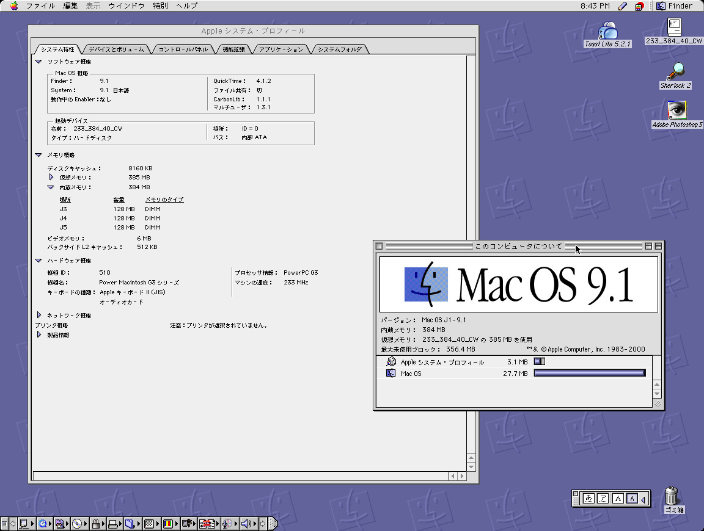This screenshot has height=531, width=704.
Task: Open the ファイル menu
Action: (x=40, y=6)
